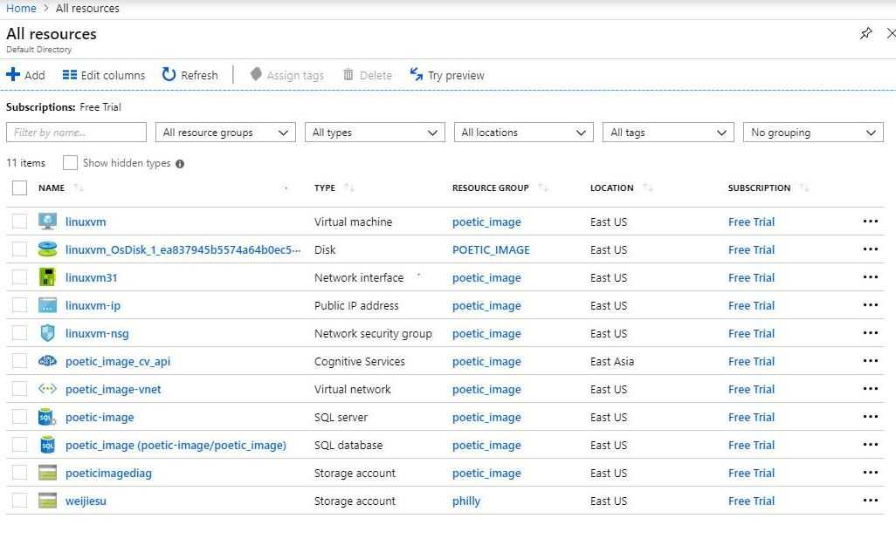This screenshot has width=896, height=559.
Task: Click the linuxvm31 network interface icon
Action: (x=47, y=277)
